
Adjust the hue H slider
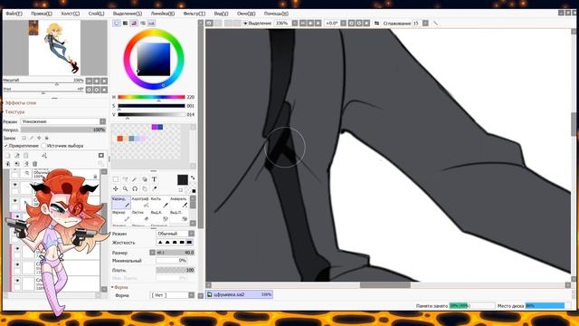pyautogui.click(x=151, y=97)
